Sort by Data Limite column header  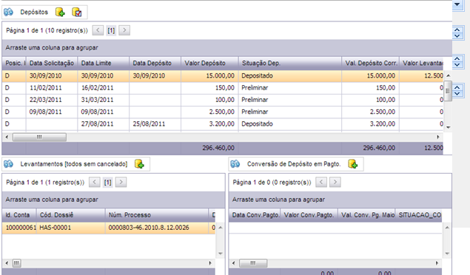[x=104, y=63]
